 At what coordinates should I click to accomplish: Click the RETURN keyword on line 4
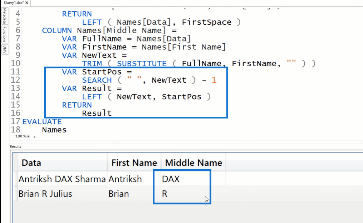77,14
